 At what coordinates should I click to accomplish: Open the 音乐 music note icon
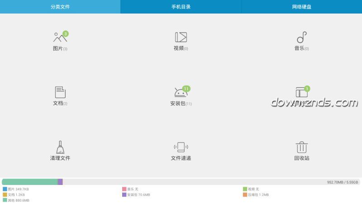(301, 37)
